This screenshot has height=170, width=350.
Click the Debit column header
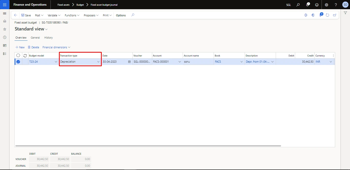285,55
